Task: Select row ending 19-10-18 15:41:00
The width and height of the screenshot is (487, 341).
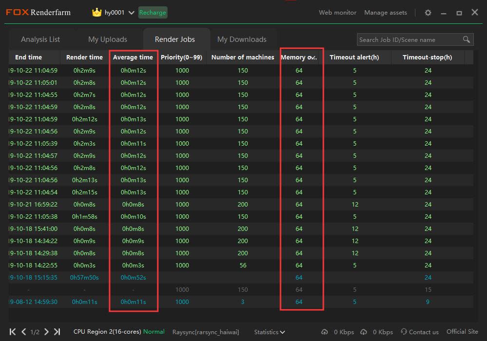Action: pyautogui.click(x=241, y=228)
